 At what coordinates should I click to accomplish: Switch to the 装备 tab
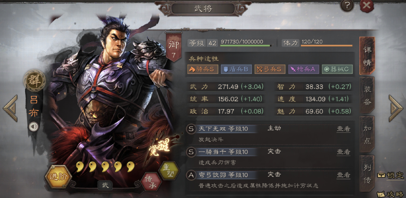coord(367,95)
